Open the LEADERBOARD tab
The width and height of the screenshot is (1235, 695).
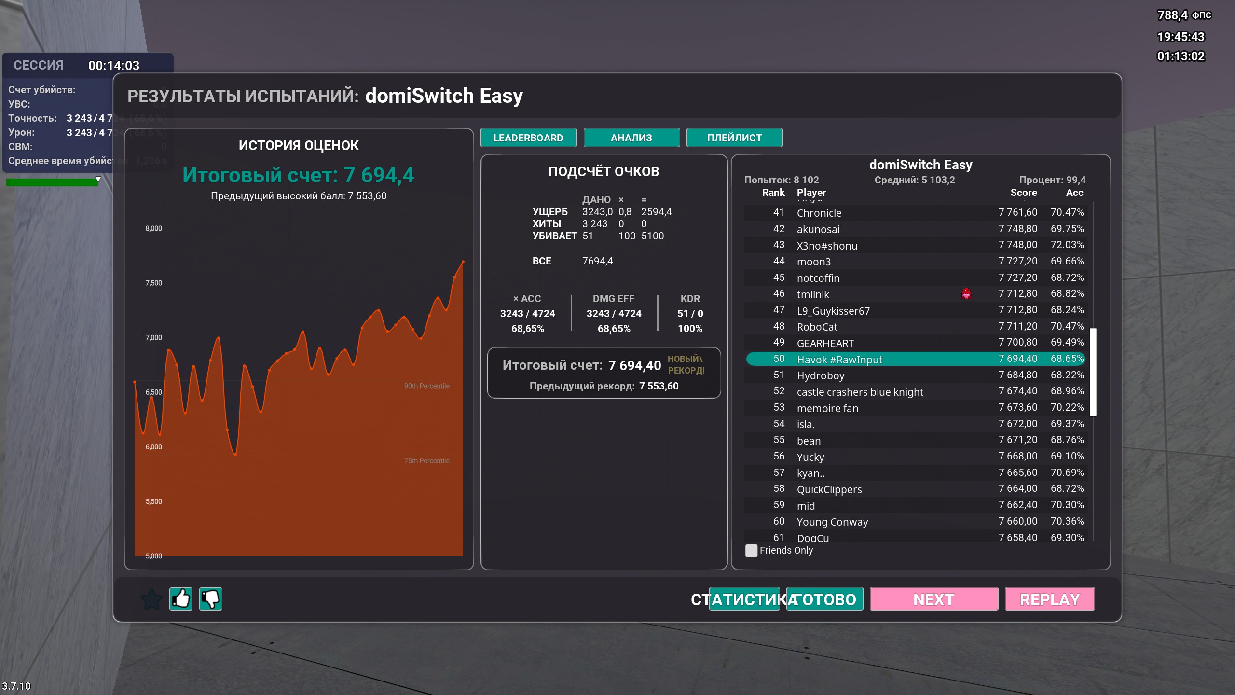tap(528, 138)
